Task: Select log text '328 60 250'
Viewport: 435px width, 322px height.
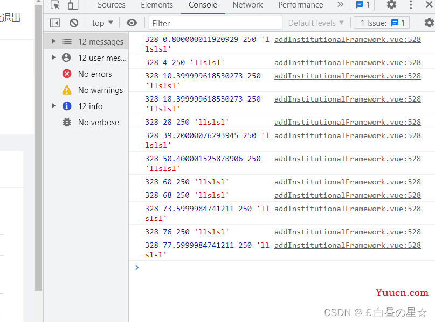Action: [167, 182]
